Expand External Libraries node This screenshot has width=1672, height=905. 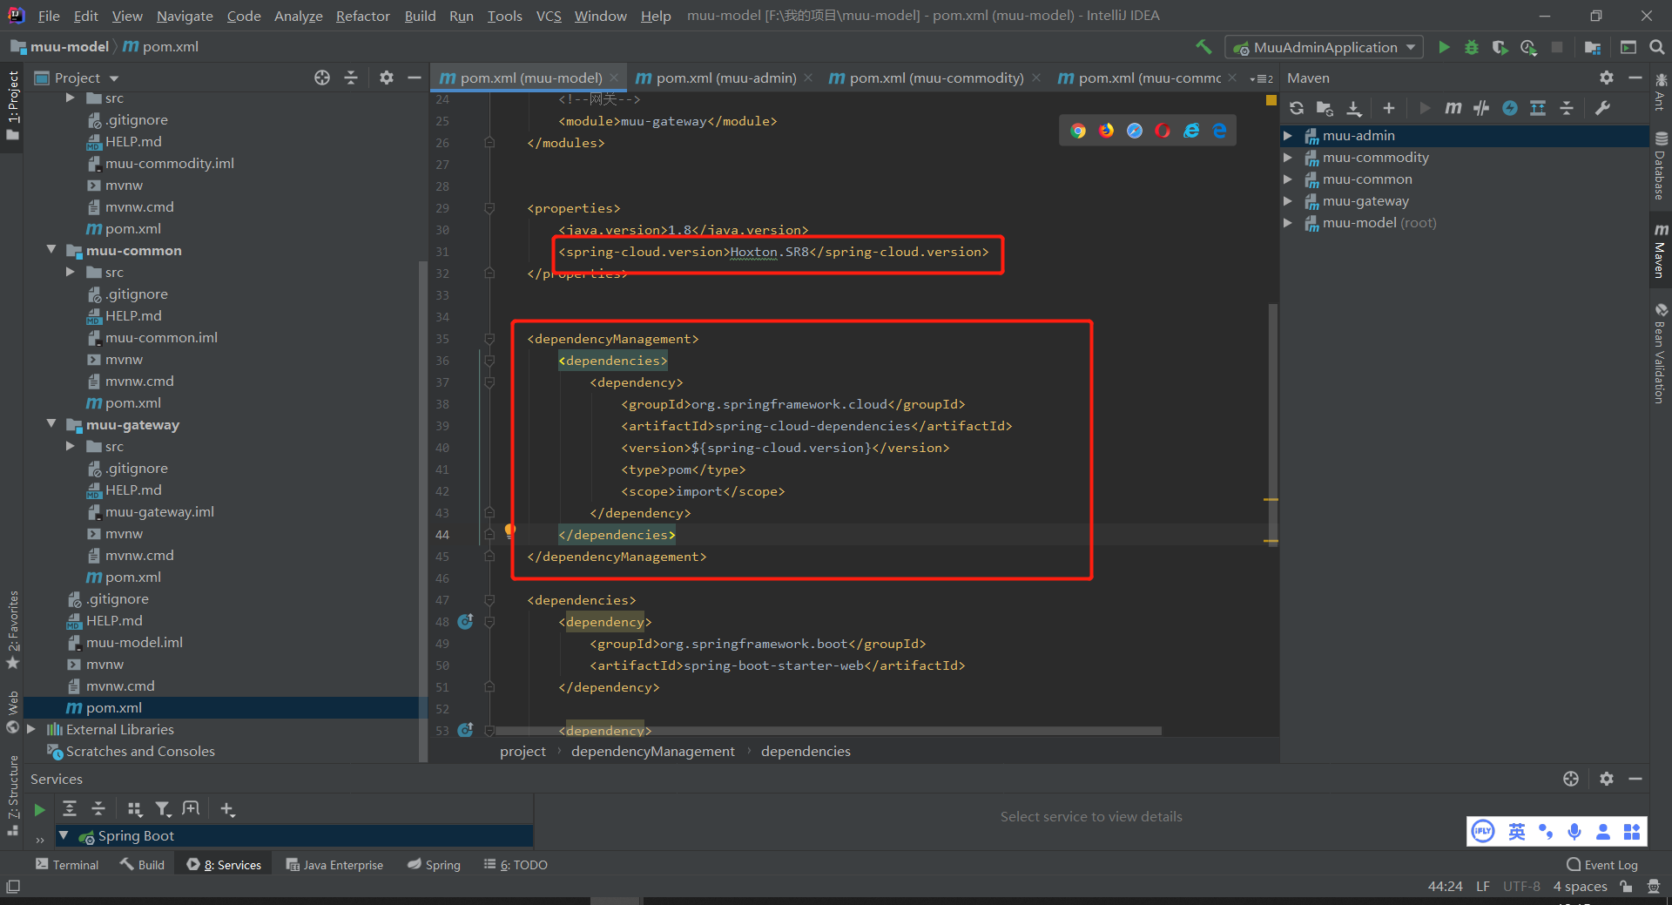(x=31, y=729)
